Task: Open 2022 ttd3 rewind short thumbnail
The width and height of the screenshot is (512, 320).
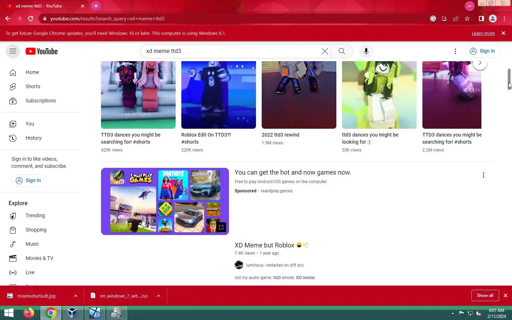Action: click(x=299, y=95)
